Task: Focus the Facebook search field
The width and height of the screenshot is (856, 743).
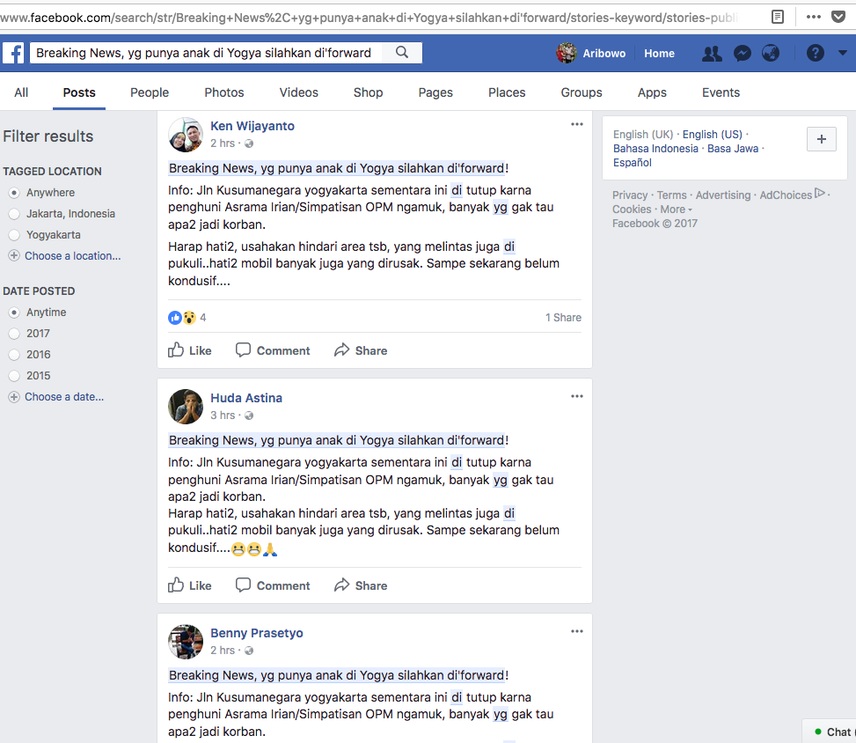Action: [x=206, y=53]
